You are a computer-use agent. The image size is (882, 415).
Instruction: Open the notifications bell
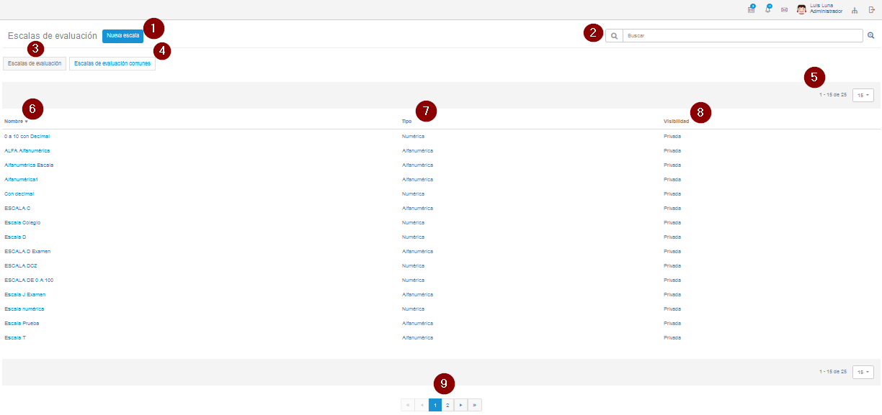point(767,9)
